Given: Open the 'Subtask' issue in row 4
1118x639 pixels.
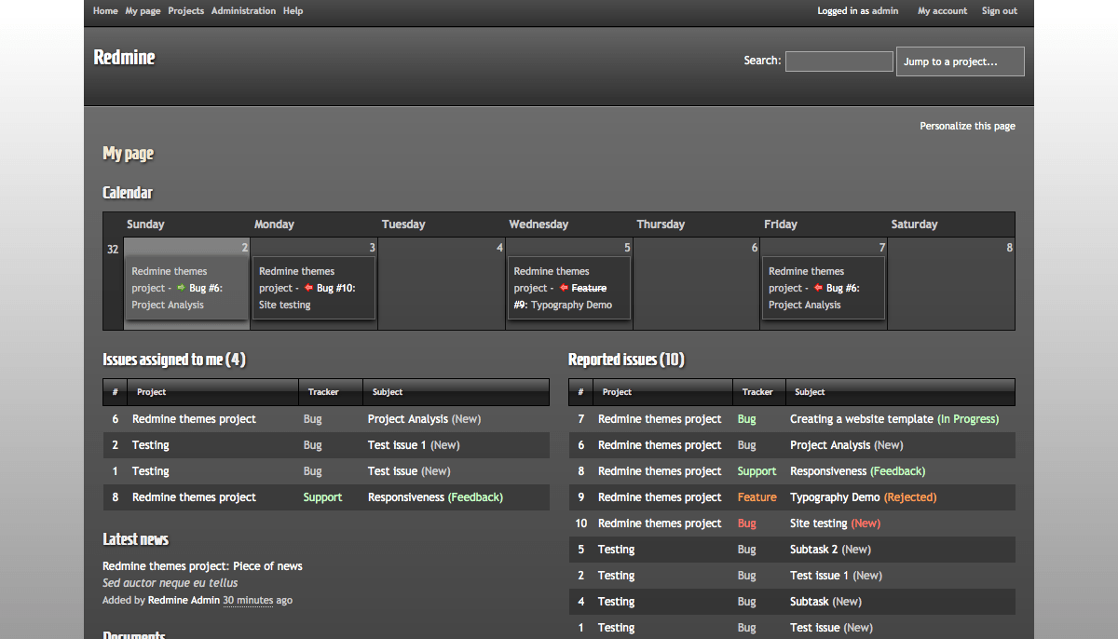Looking at the screenshot, I should click(810, 602).
